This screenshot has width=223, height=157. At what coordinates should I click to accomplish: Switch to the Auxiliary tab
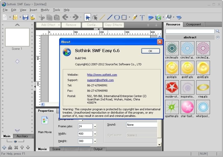22,136
